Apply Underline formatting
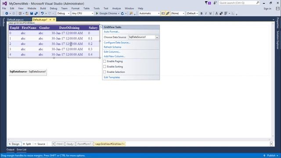Viewport: 281px width, 158px height. (210, 14)
